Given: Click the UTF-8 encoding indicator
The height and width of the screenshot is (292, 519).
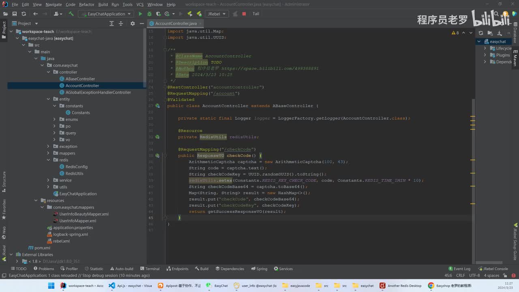Looking at the screenshot, I should pos(474,275).
